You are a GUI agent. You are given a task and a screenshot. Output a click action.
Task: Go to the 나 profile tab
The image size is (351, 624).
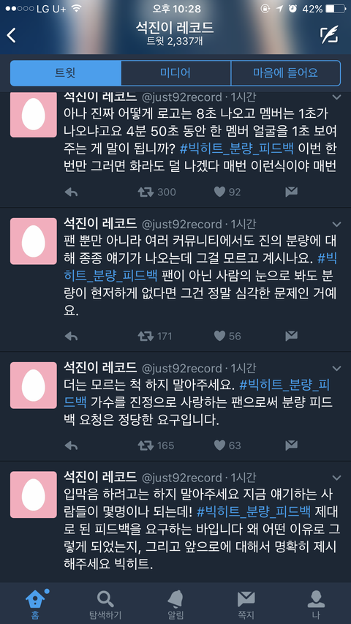pyautogui.click(x=316, y=604)
